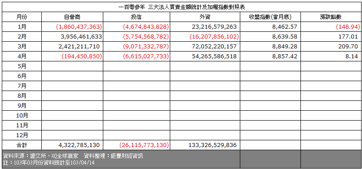Image resolution: width=362 pixels, height=169 pixels.
Task: Click the 6月 row label
Action: [x=22, y=76]
